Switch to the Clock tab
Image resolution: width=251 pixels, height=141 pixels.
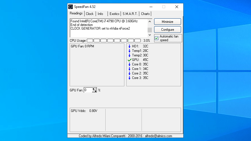point(90,14)
